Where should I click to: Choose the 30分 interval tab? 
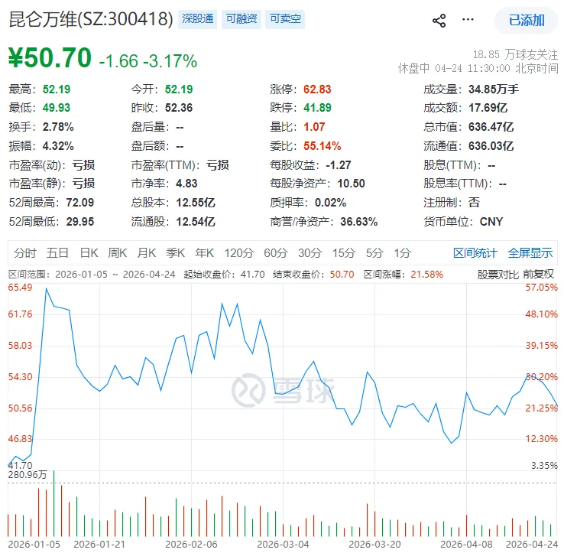(310, 253)
